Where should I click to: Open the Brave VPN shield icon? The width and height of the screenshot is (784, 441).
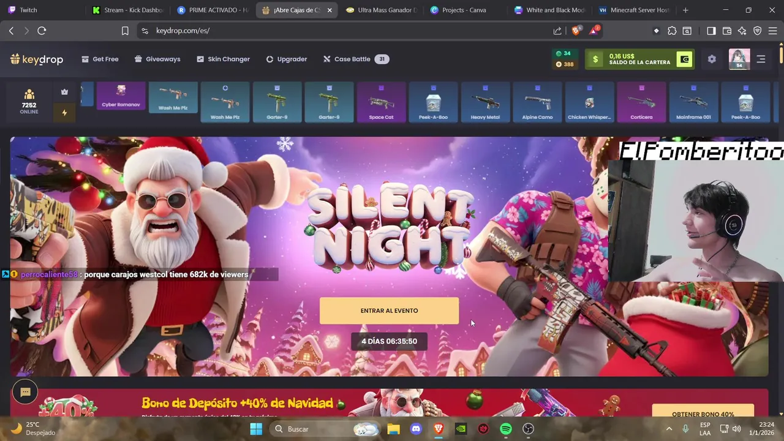point(757,31)
